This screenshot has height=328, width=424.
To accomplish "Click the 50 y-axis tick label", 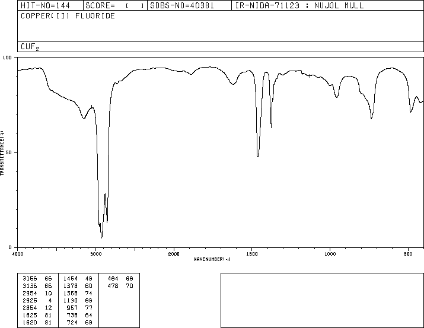I will click(x=9, y=152).
